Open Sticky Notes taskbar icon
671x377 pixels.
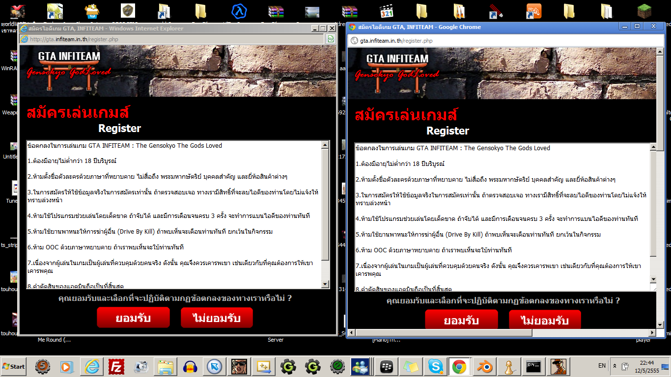(410, 366)
